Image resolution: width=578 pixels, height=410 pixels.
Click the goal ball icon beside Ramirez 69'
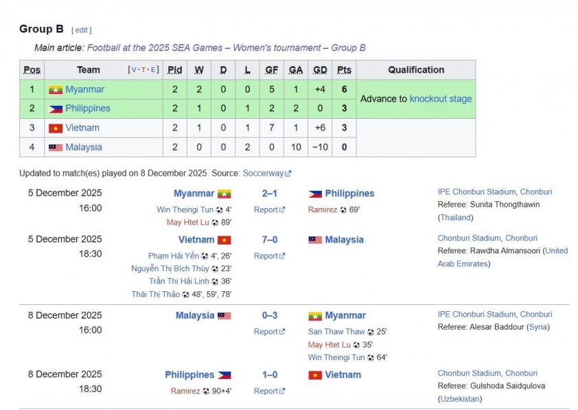tap(343, 210)
